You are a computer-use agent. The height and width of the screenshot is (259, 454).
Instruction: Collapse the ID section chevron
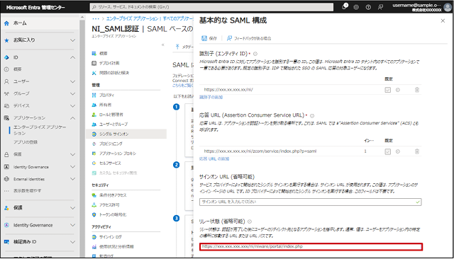point(72,57)
